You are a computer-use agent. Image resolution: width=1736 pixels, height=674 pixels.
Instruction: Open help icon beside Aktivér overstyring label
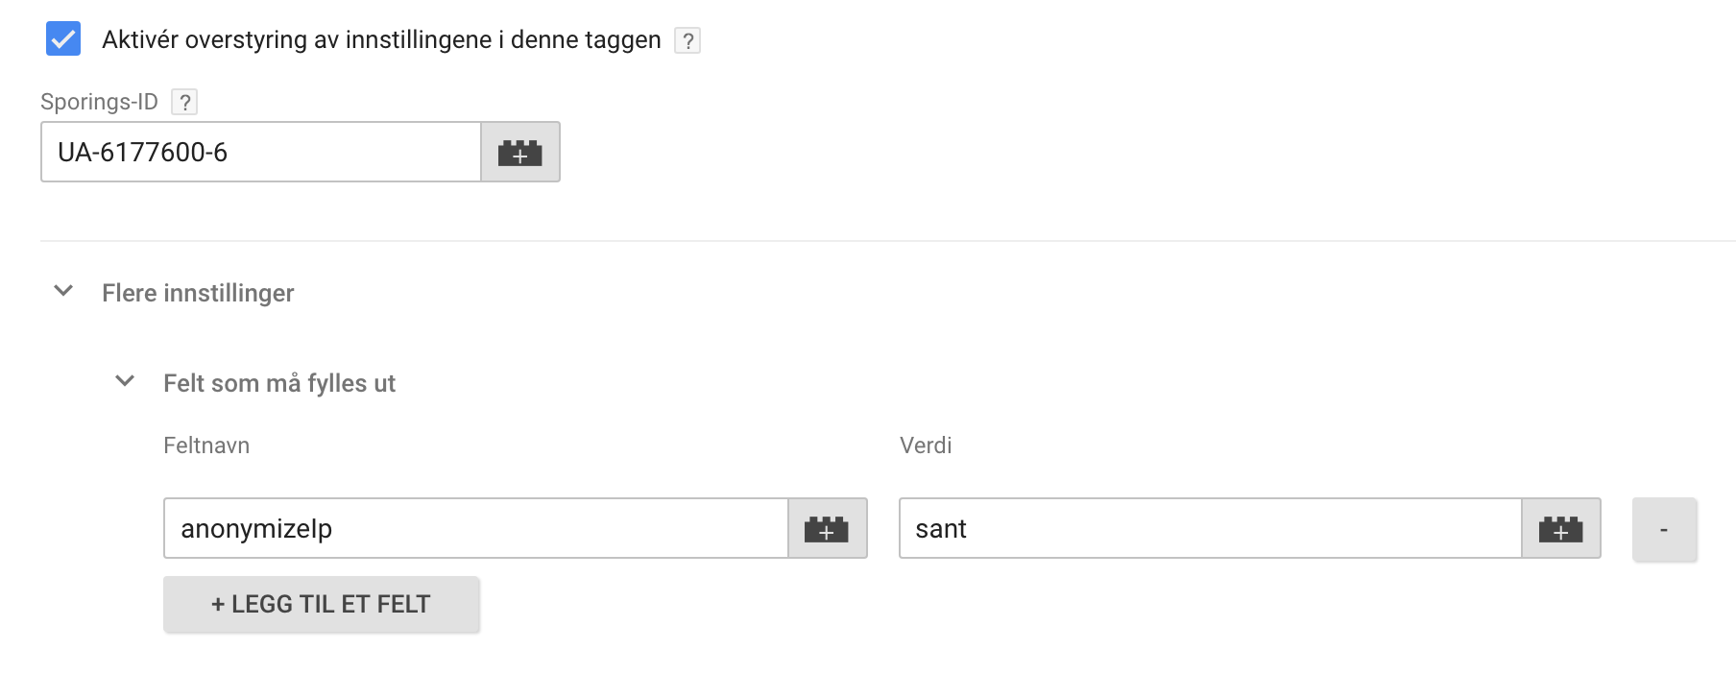tap(687, 40)
